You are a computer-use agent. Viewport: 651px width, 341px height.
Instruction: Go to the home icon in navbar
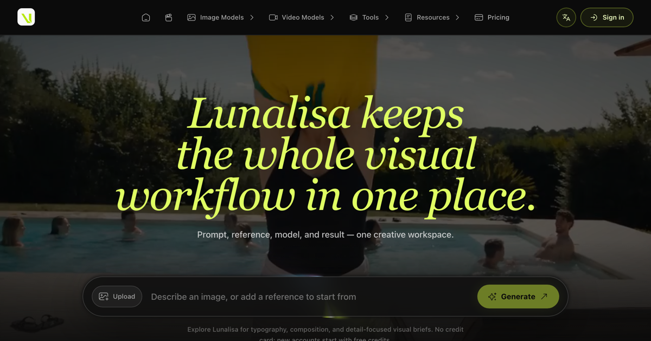pyautogui.click(x=146, y=17)
